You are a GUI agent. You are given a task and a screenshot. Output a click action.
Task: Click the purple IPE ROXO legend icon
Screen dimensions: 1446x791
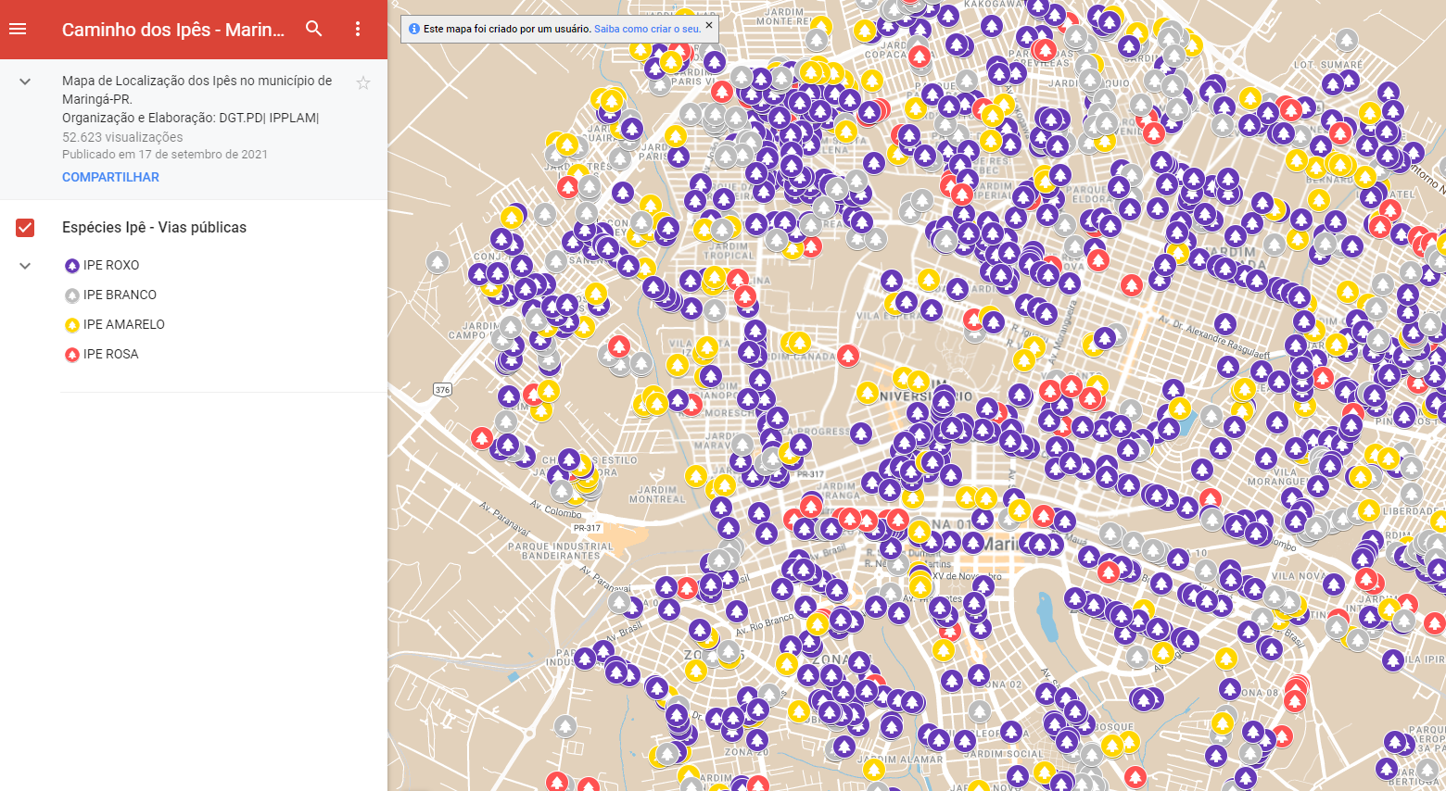tap(71, 266)
